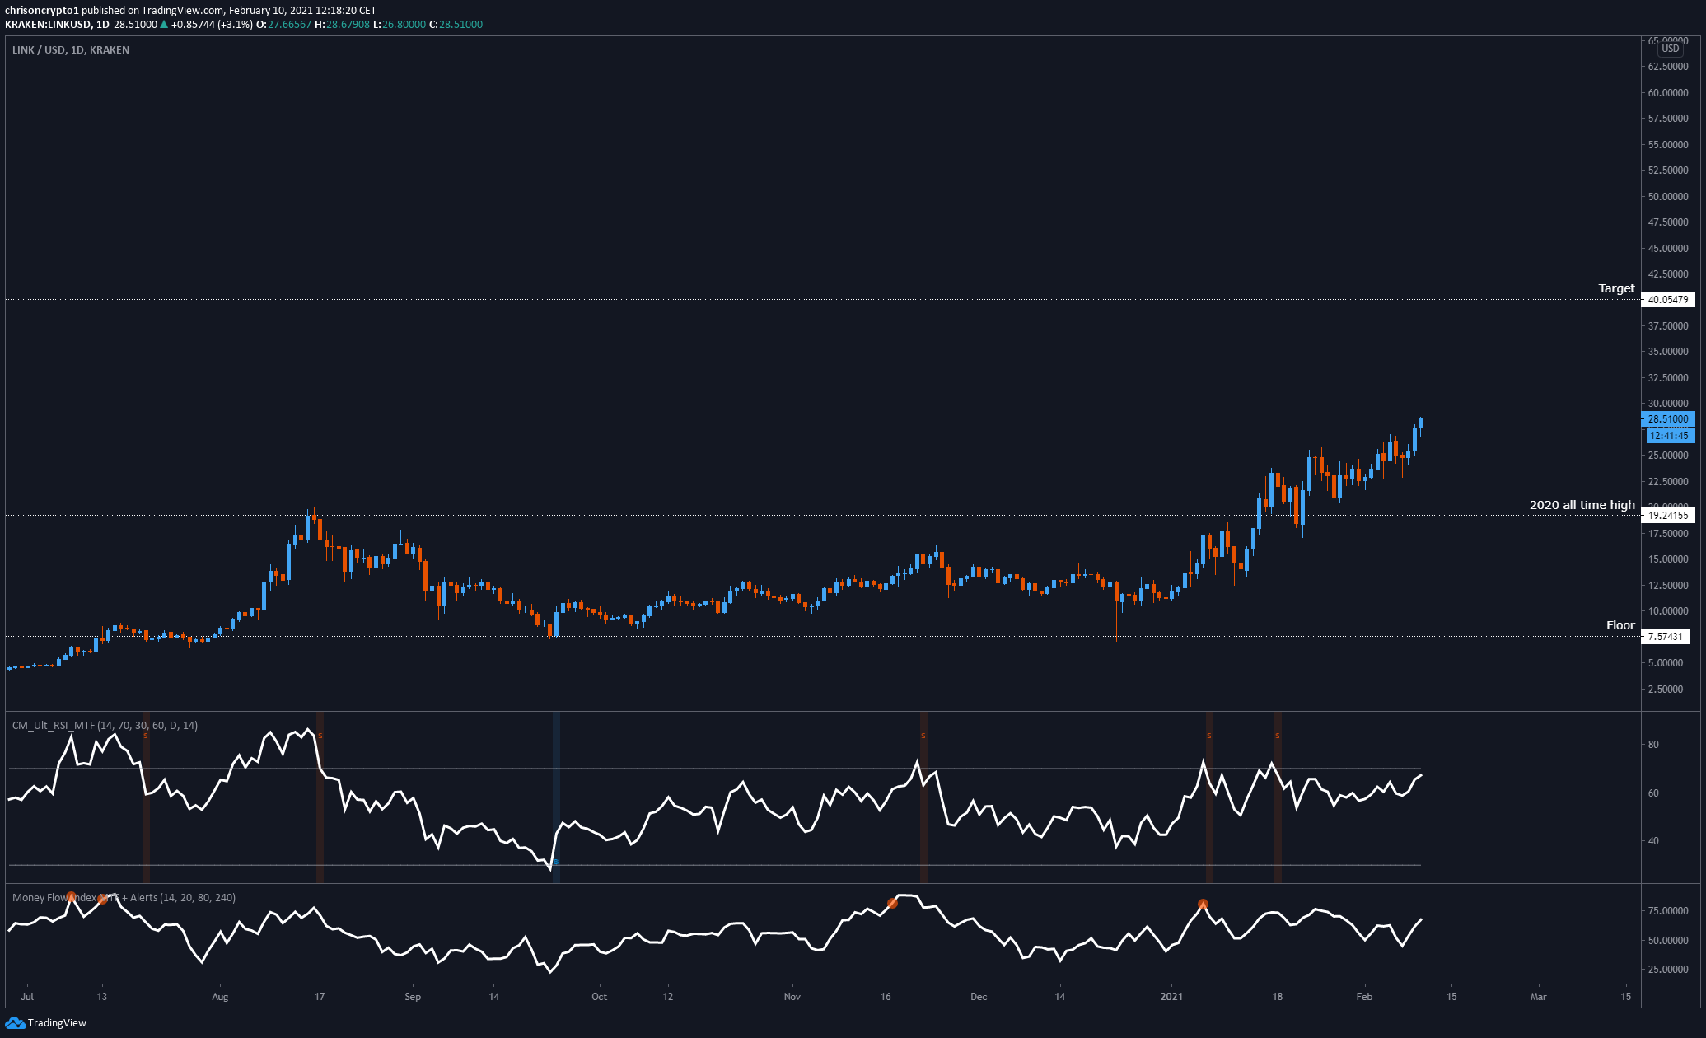Image resolution: width=1706 pixels, height=1038 pixels.
Task: Click the red S sell marker above Aug 17
Action: [320, 735]
